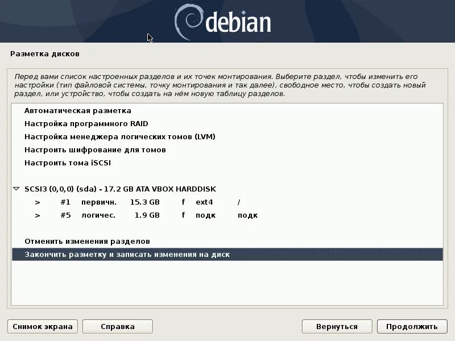Viewport: 455px width, 341px height.
Task: Select partition #5 логичес. 1.9 GB
Action: pyautogui.click(x=227, y=215)
